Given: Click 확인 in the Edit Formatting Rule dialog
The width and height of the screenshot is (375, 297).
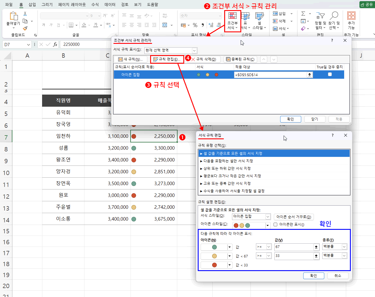Looking at the screenshot, I should point(314,276).
